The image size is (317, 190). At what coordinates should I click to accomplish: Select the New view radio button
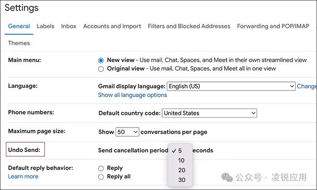[101, 60]
